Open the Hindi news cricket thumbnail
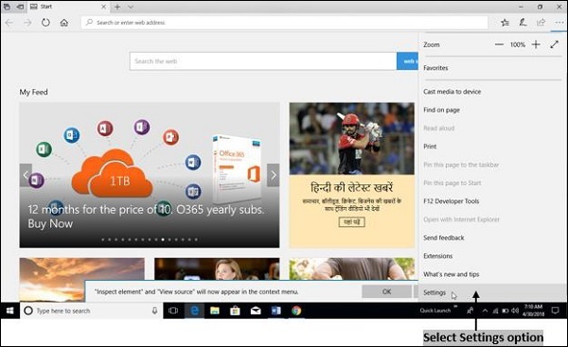The height and width of the screenshot is (347, 568). pyautogui.click(x=352, y=139)
